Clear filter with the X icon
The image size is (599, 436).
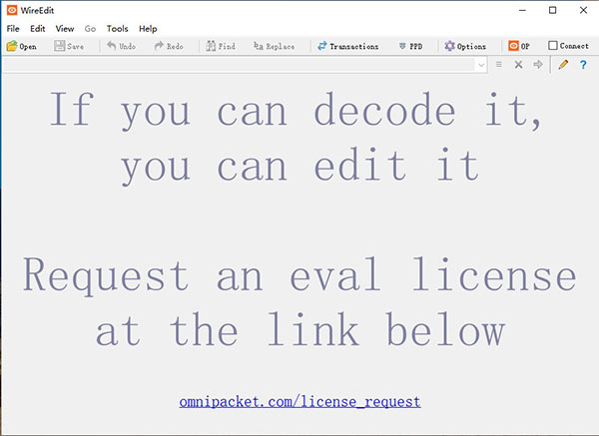pos(518,65)
